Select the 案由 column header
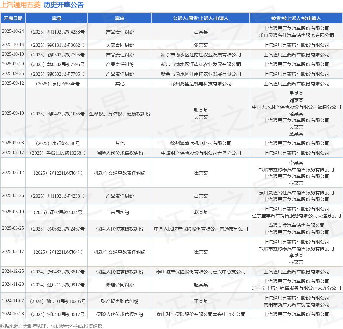Screen dimensions: 343x329 pos(120,18)
